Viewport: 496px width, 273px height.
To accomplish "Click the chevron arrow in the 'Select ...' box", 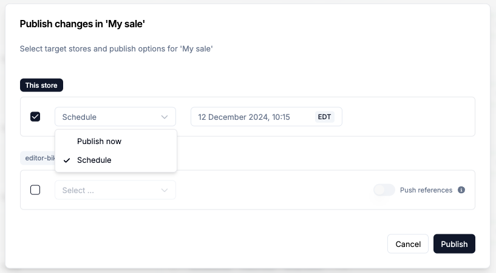I will (165, 190).
